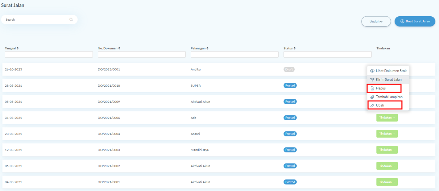Image resolution: width=439 pixels, height=191 pixels.
Task: Click document number DO/2021/0001
Action: point(109,182)
